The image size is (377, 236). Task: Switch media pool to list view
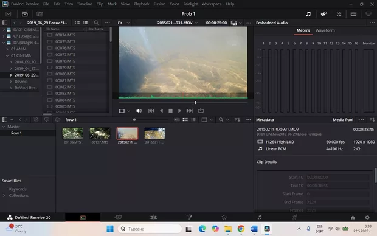193,120
